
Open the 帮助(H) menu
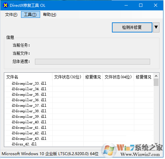pos(49,15)
